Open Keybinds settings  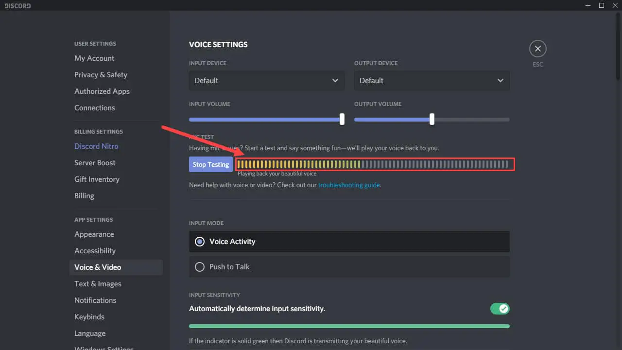[89, 317]
